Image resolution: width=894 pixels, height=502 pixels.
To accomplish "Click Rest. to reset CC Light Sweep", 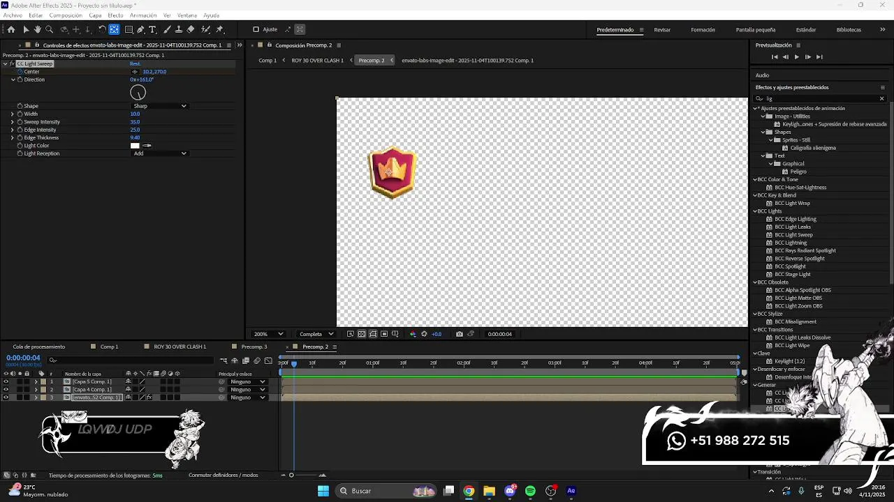I will (135, 64).
